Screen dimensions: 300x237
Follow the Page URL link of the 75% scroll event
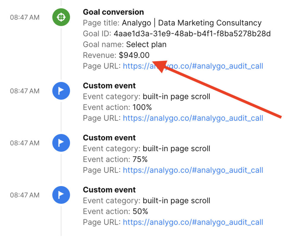coord(193,170)
